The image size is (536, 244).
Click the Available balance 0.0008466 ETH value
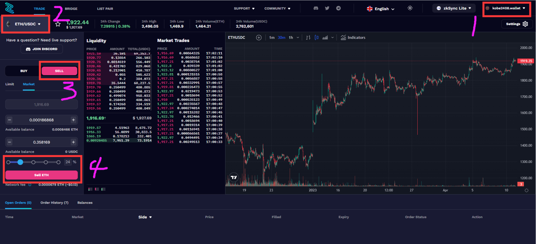pyautogui.click(x=65, y=130)
